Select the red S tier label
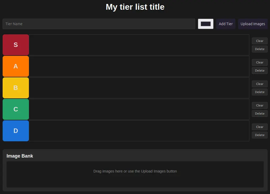270x194 pixels. click(15, 45)
